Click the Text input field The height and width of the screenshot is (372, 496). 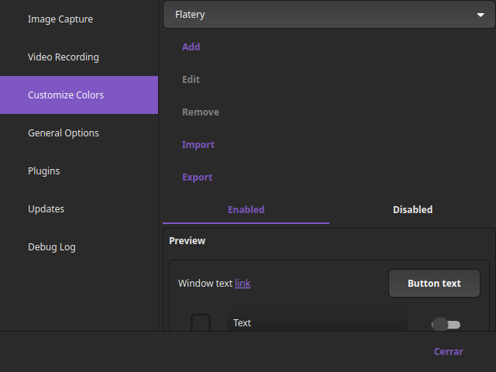click(316, 322)
